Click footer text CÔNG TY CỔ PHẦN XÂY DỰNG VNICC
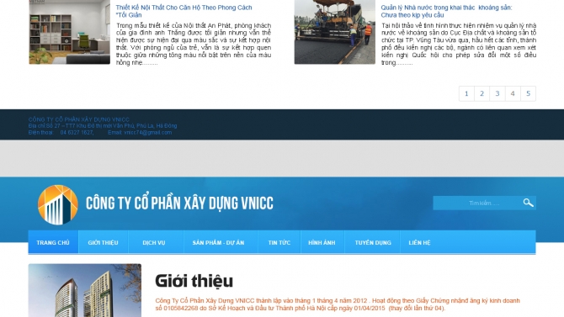Image resolution: width=564 pixels, height=317 pixels. [79, 119]
